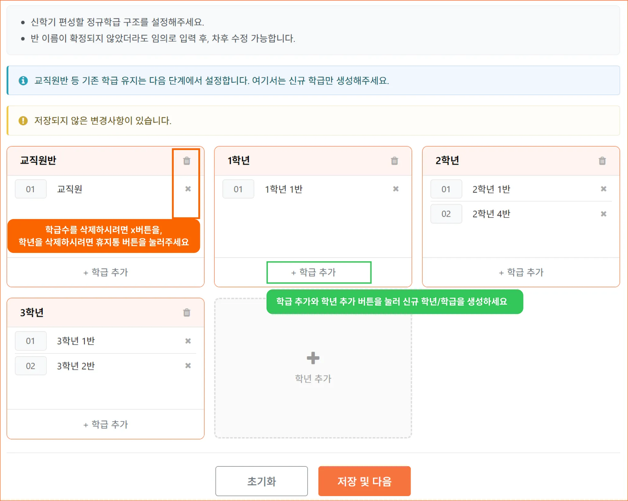Click plus icon to add grade

coord(313,358)
